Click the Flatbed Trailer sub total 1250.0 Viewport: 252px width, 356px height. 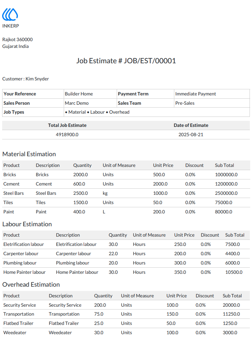coord(230,323)
